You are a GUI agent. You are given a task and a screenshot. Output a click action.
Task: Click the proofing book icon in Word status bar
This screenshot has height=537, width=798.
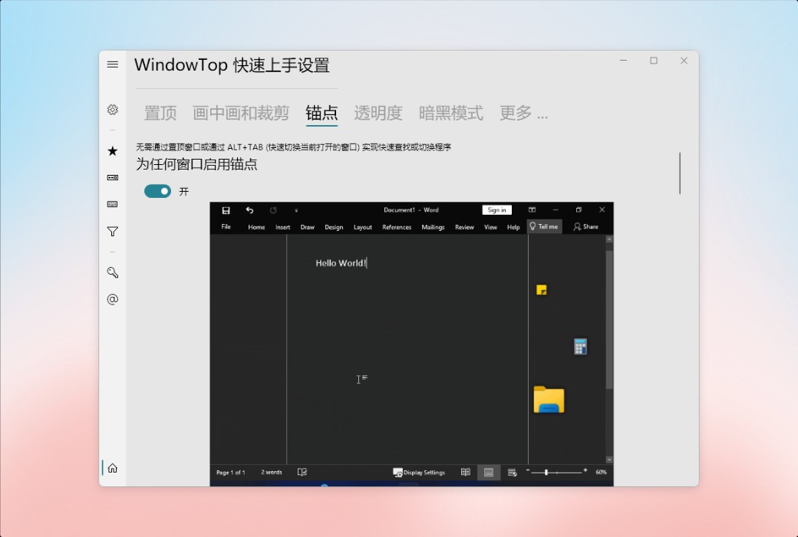click(x=302, y=473)
